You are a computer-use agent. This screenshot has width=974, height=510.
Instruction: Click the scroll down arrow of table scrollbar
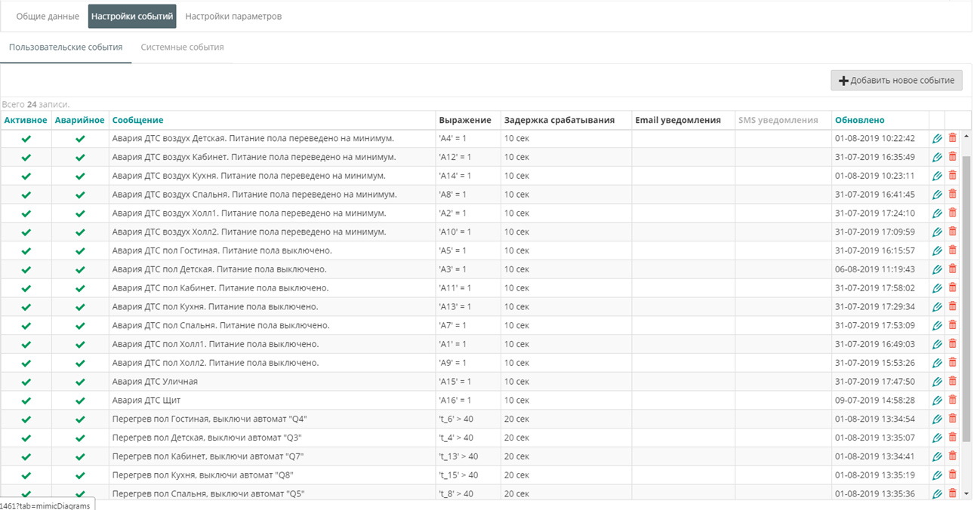(967, 493)
